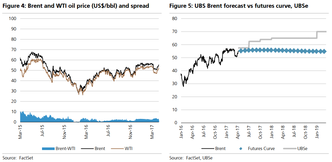Select the Jul-17 x-axis label in Figure 5

tap(249, 133)
